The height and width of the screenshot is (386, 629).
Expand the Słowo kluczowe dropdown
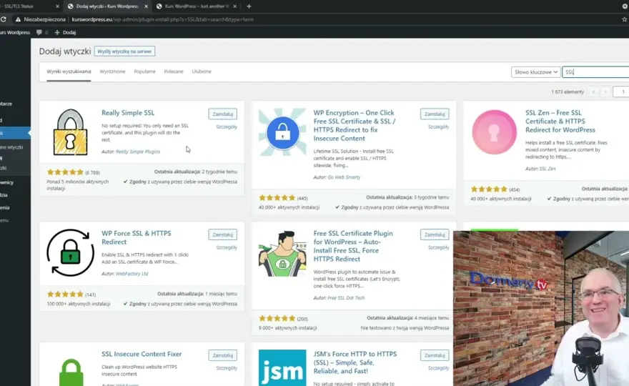click(x=535, y=71)
